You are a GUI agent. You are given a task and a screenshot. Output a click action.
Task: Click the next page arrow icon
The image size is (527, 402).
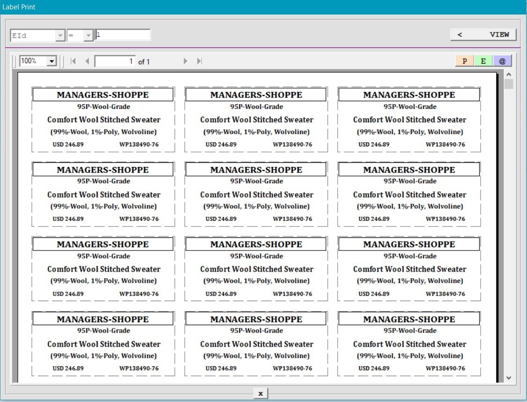[185, 61]
